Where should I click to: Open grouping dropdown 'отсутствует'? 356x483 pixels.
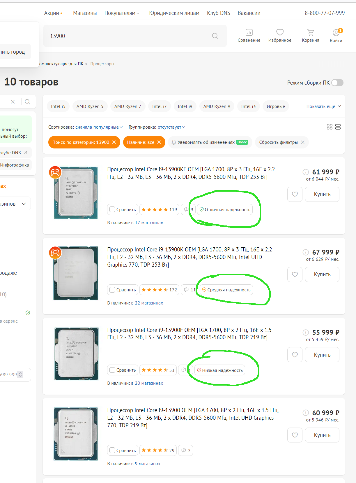point(171,127)
